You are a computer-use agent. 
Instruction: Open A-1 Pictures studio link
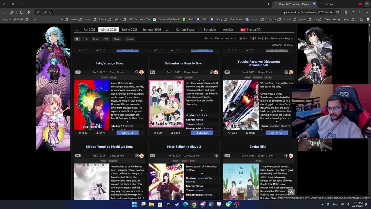[127, 126]
